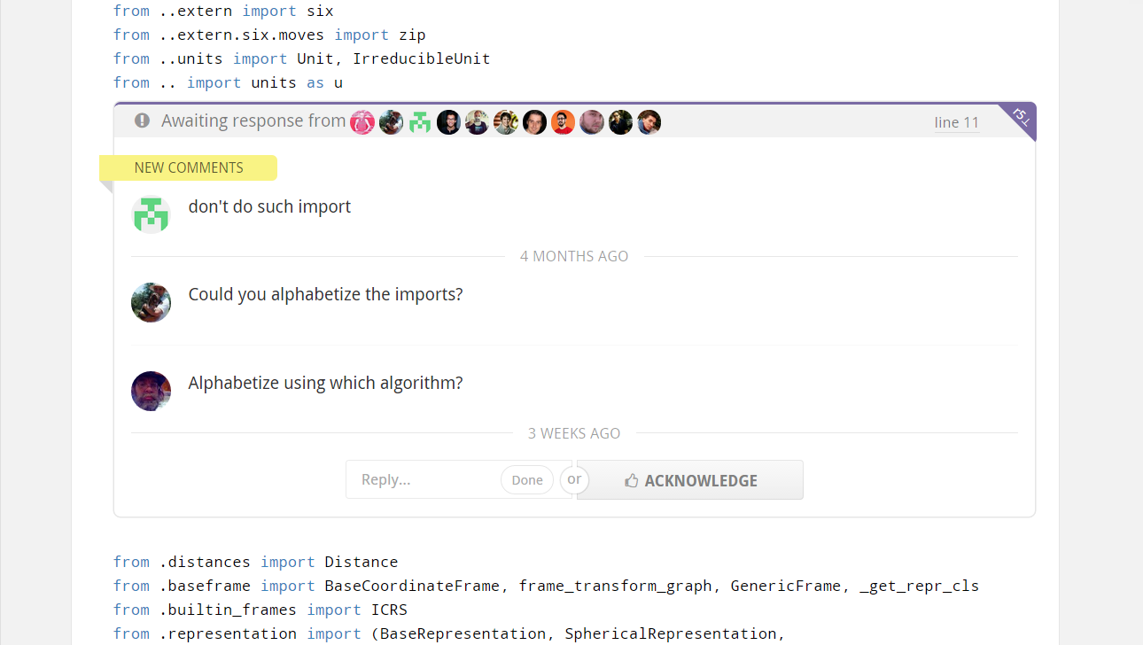Click the last avatar in the awaiting list
1143x645 pixels.
649,122
